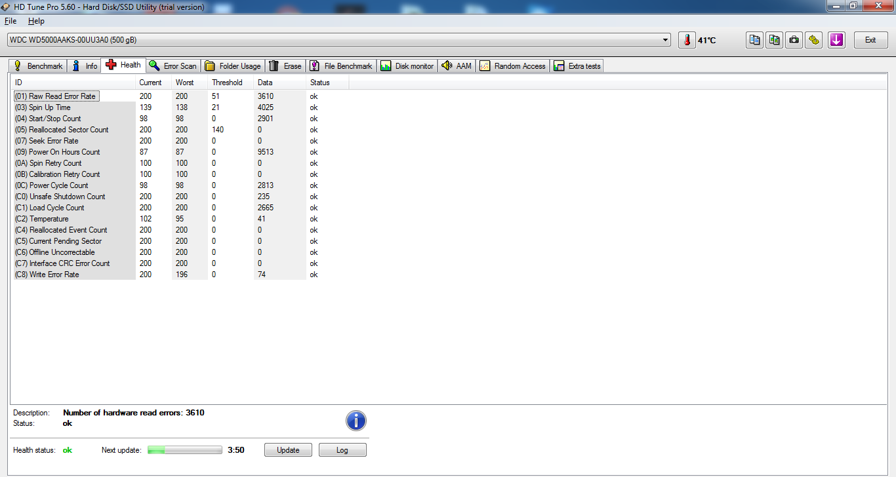Click the blue info icon near description

pyautogui.click(x=356, y=421)
